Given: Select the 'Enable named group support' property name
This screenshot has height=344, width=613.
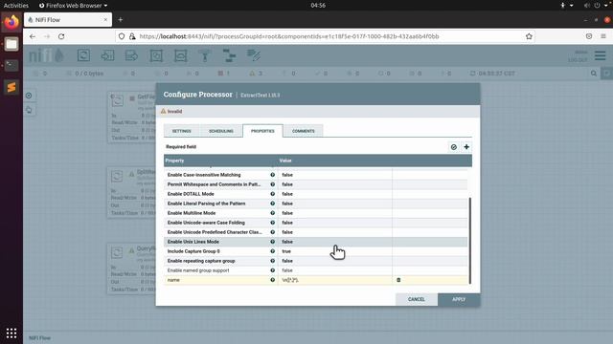Looking at the screenshot, I should coord(198,270).
